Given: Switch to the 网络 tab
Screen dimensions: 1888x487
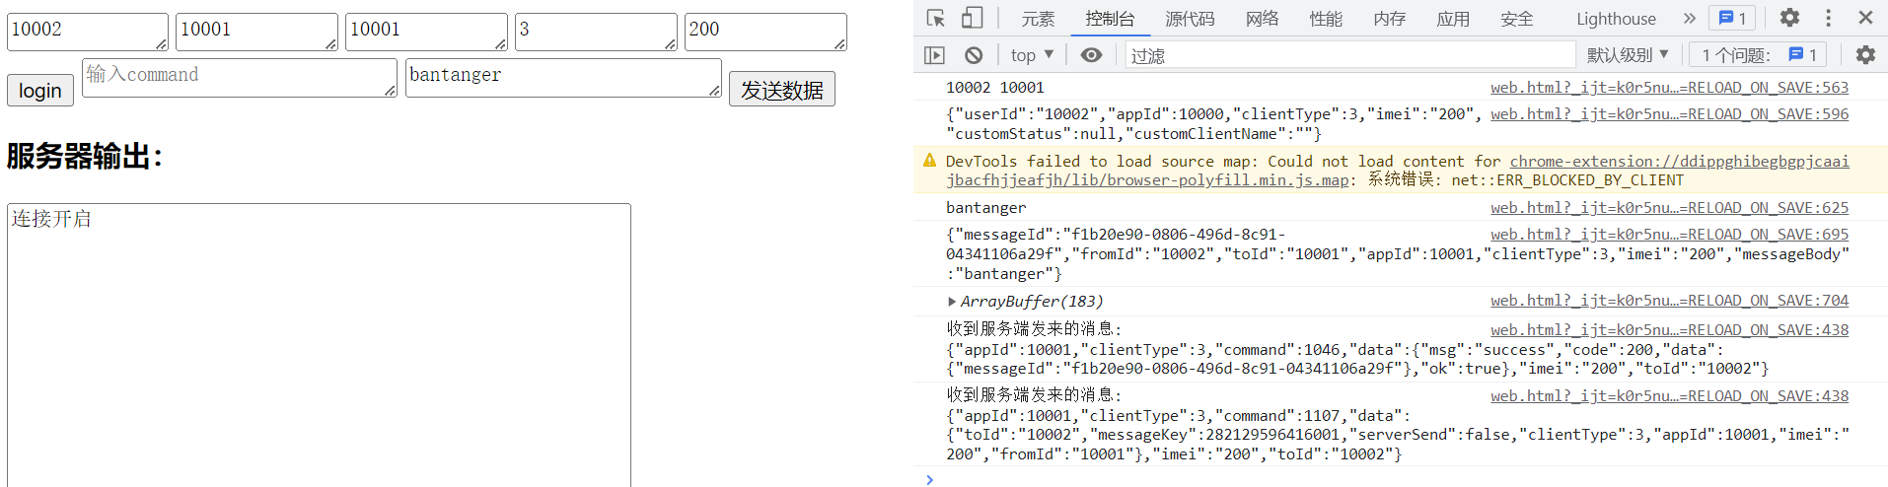Looking at the screenshot, I should coord(1262,19).
